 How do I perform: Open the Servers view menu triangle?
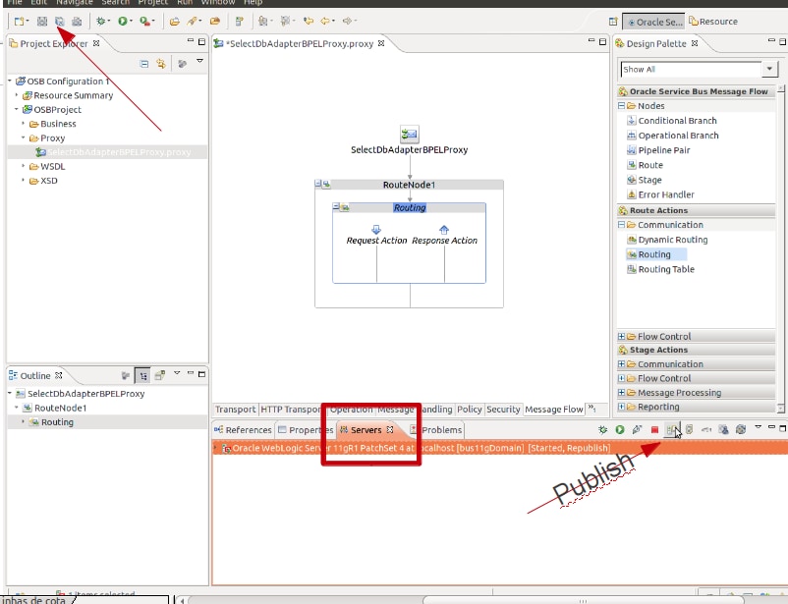pyautogui.click(x=758, y=427)
